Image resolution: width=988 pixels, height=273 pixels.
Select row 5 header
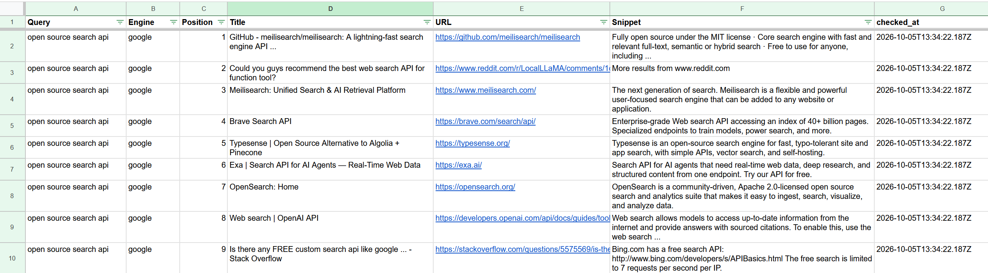point(12,126)
